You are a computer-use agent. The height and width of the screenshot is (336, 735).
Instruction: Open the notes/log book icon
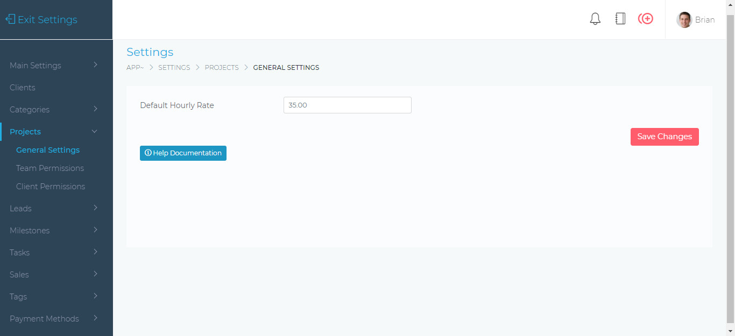[620, 18]
